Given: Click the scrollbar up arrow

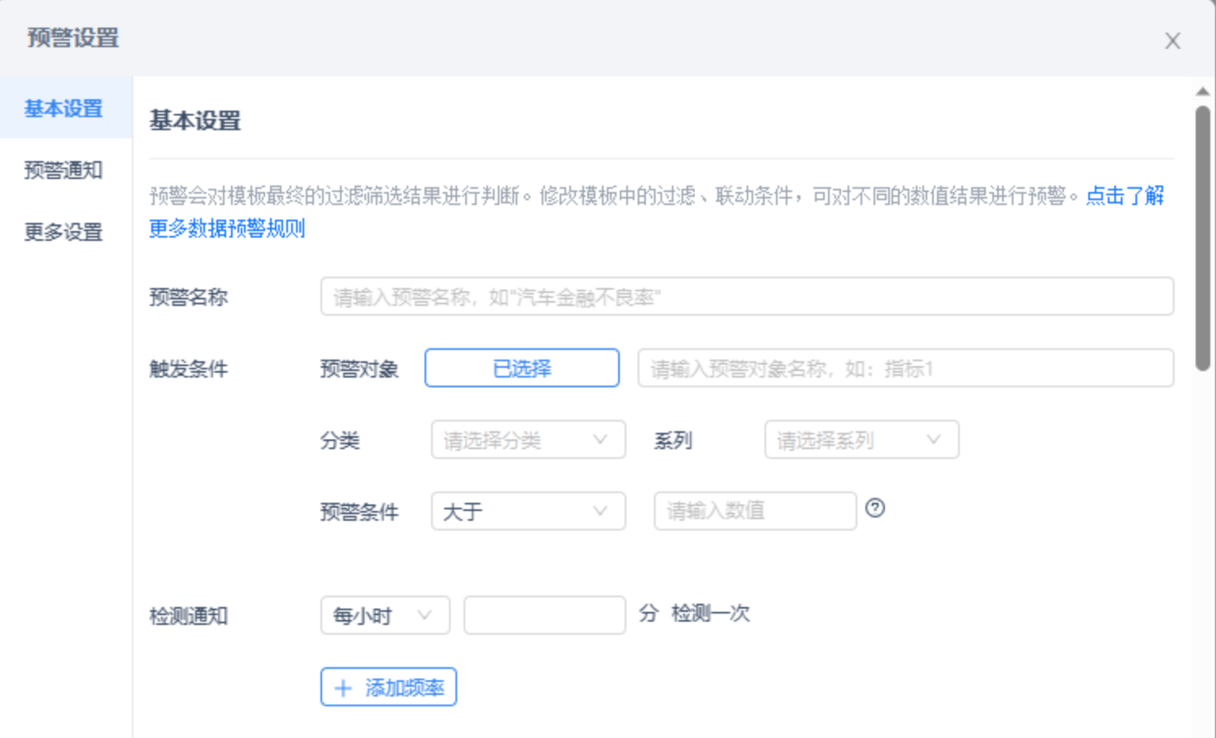Looking at the screenshot, I should [x=1202, y=91].
